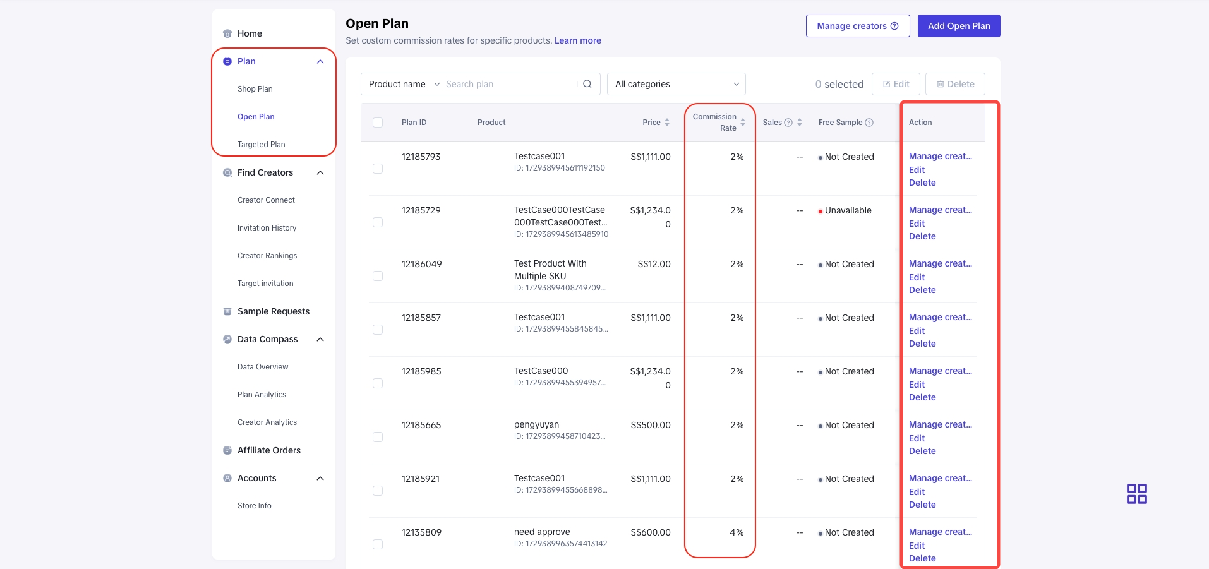Open the Product name filter dropdown
The width and height of the screenshot is (1209, 569).
pyautogui.click(x=404, y=84)
